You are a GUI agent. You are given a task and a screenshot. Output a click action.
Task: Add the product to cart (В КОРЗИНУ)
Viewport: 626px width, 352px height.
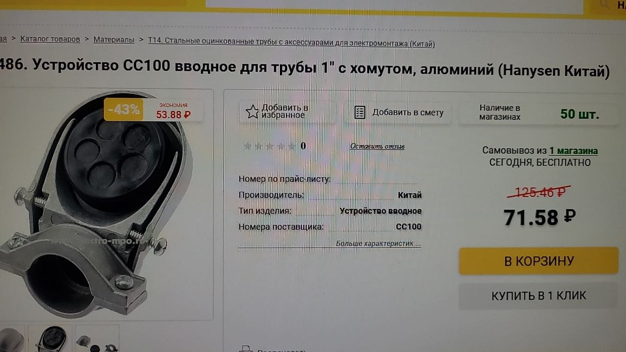(538, 261)
